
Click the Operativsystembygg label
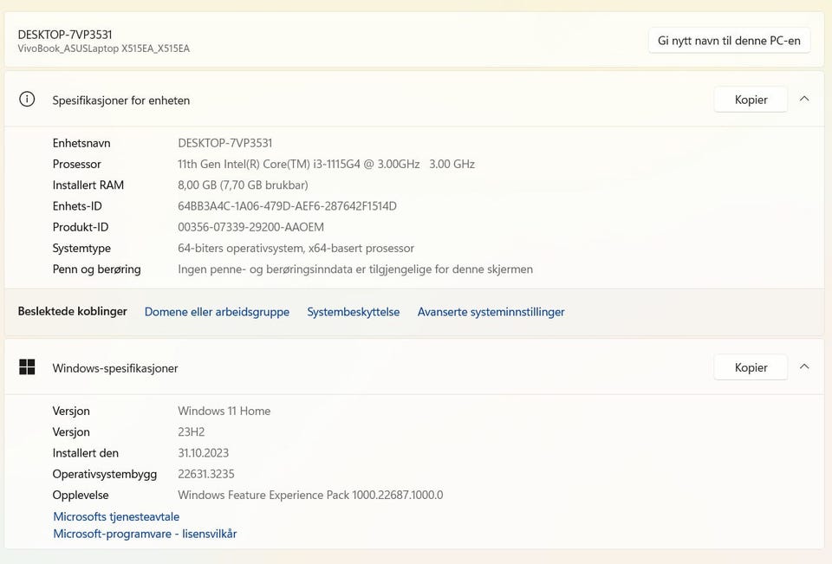tap(105, 475)
